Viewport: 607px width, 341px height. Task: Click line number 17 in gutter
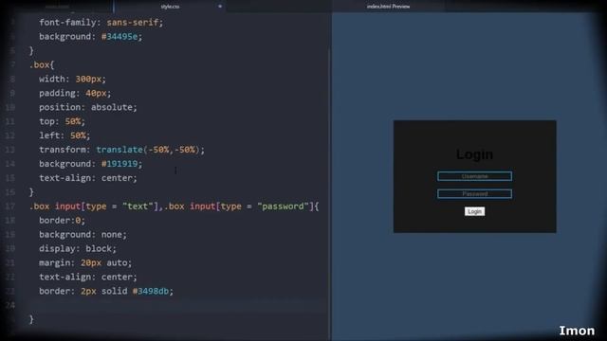point(10,206)
